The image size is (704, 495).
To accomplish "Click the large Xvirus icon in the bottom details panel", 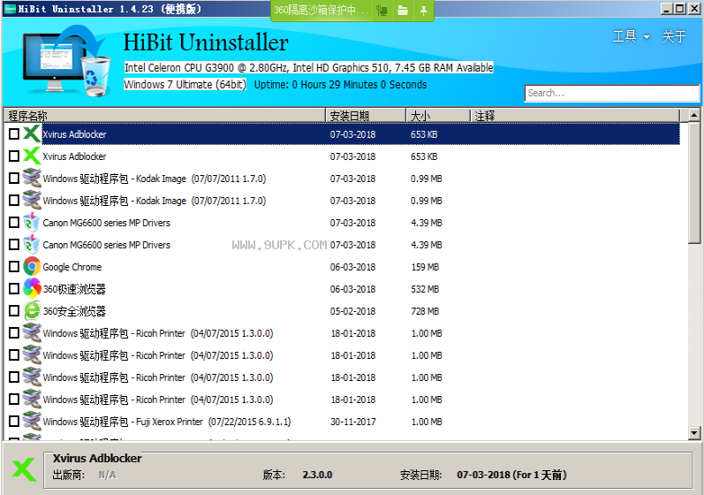I will (24, 469).
